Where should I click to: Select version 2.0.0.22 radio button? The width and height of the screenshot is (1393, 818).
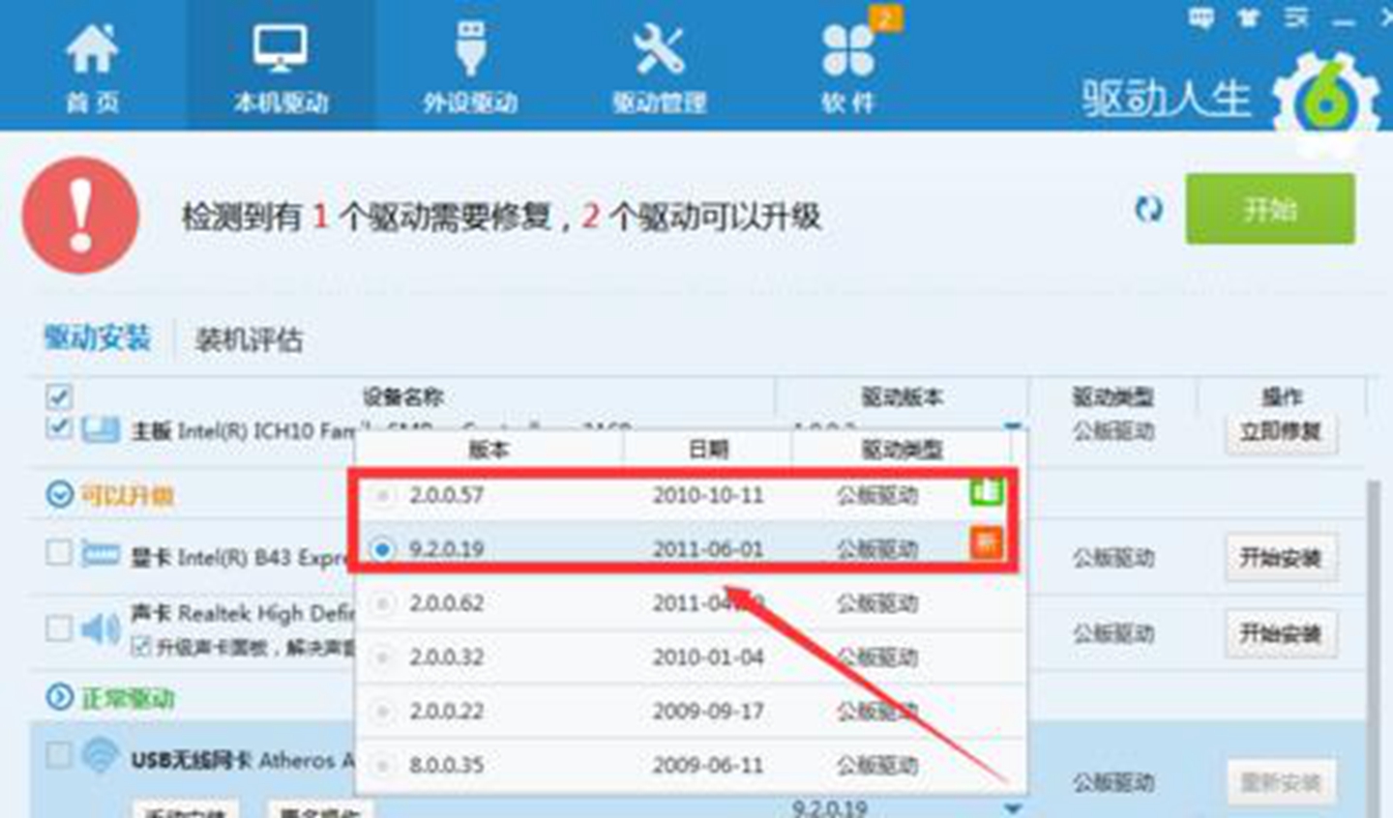pyautogui.click(x=383, y=712)
